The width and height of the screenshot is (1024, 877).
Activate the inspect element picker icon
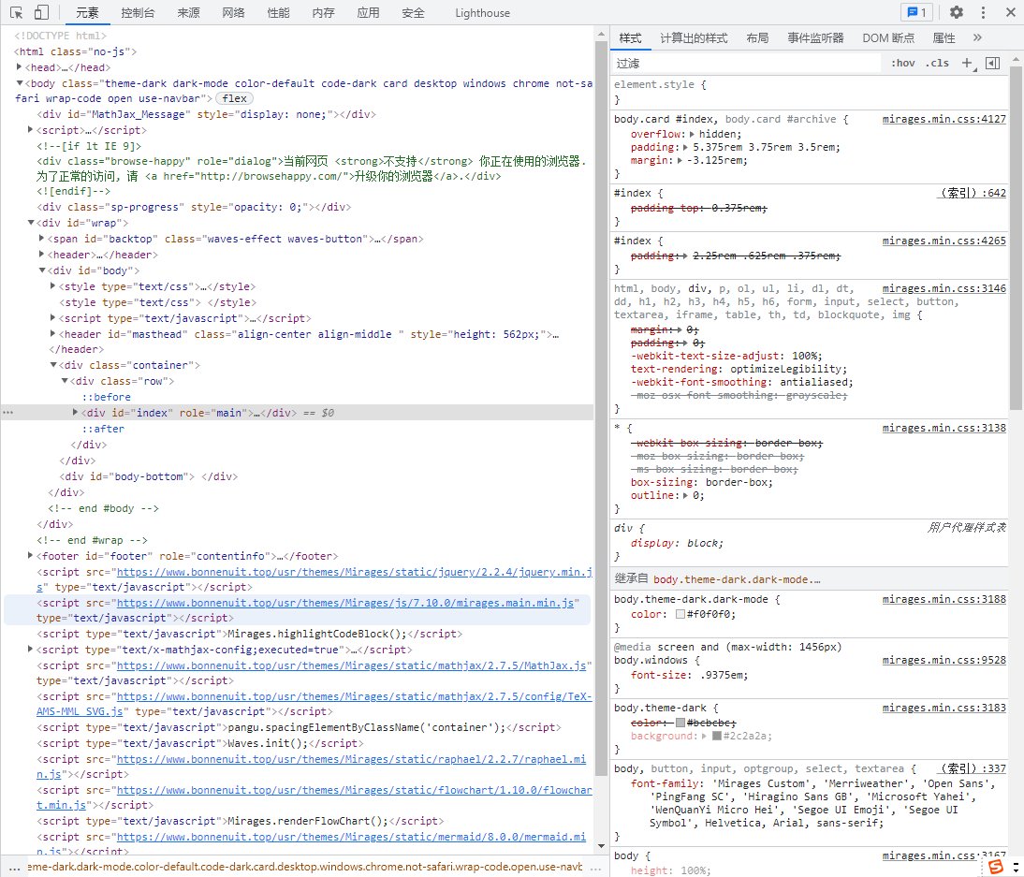[16, 12]
